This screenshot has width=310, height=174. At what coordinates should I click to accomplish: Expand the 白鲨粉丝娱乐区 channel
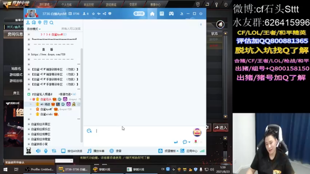point(29,129)
